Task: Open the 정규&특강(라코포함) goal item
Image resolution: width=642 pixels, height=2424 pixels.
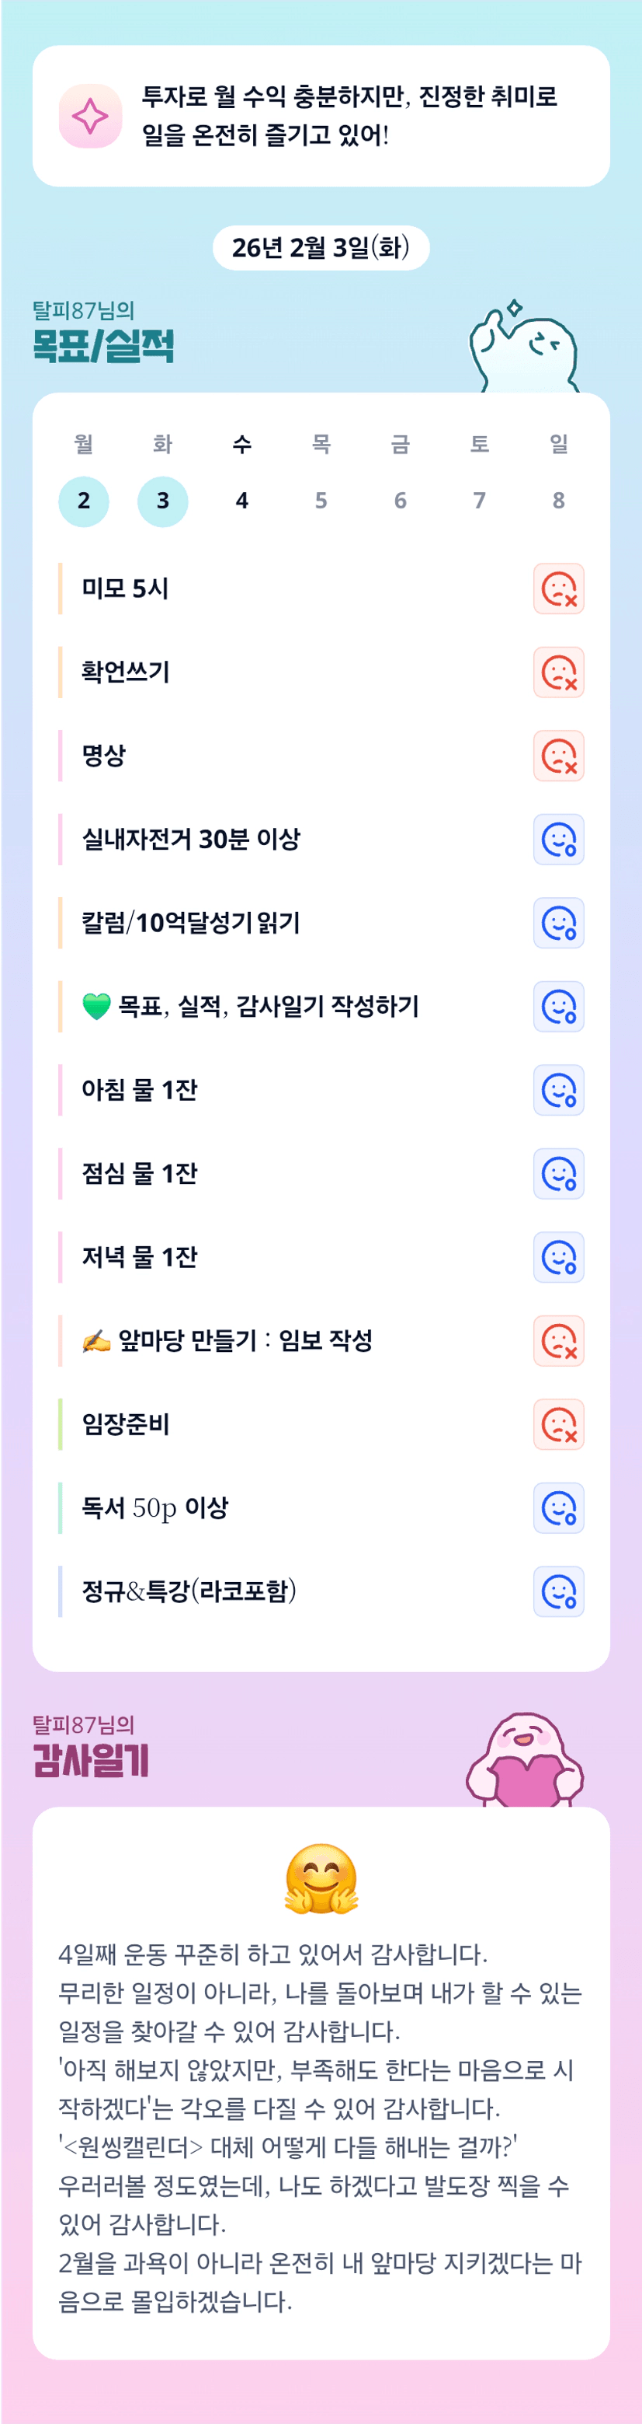Action: (189, 1591)
